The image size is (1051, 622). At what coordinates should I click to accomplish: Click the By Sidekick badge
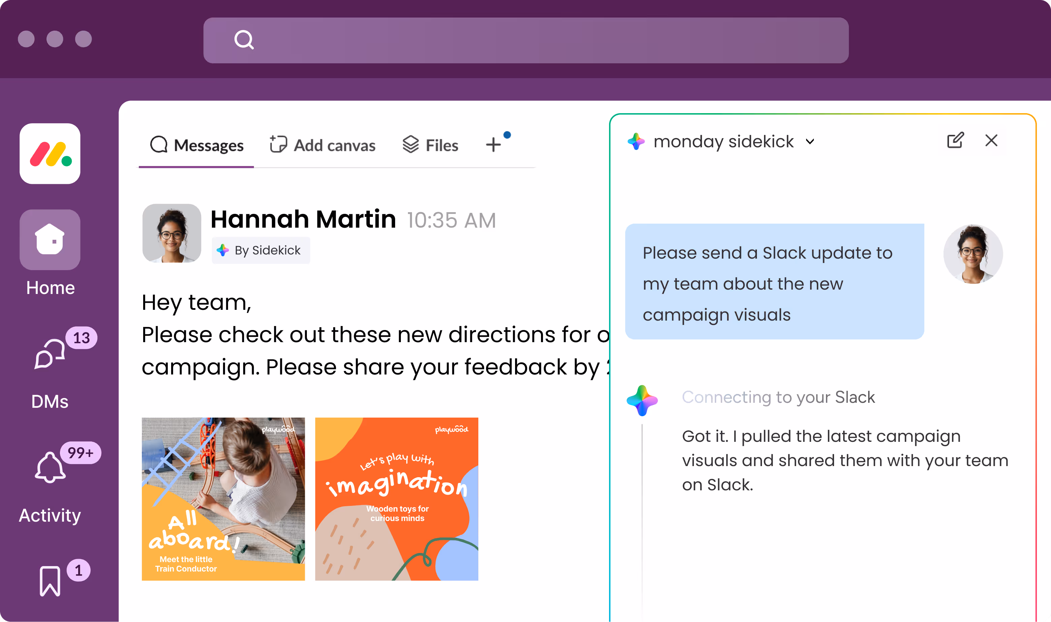[261, 250]
